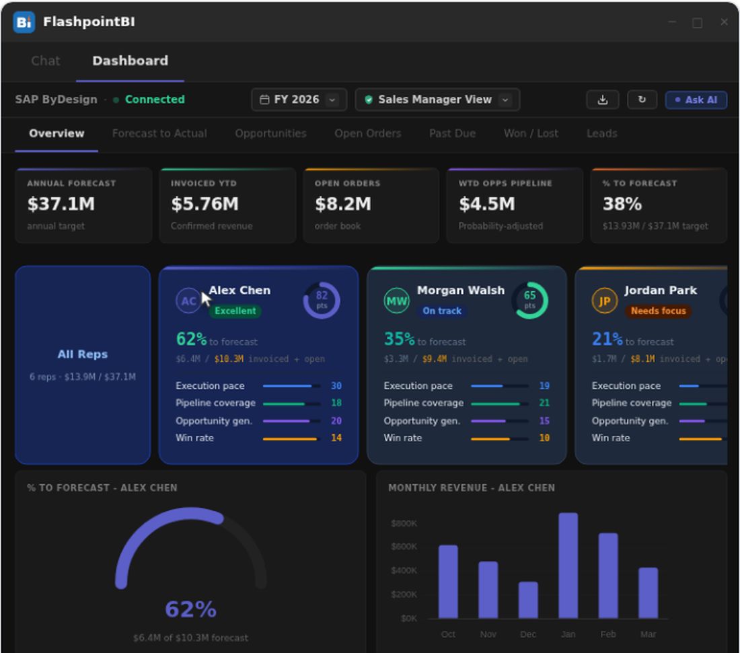The image size is (740, 653).
Task: Click the JP avatar on Jordan Park card
Action: coord(605,301)
